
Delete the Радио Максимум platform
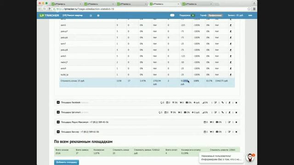click(x=236, y=122)
